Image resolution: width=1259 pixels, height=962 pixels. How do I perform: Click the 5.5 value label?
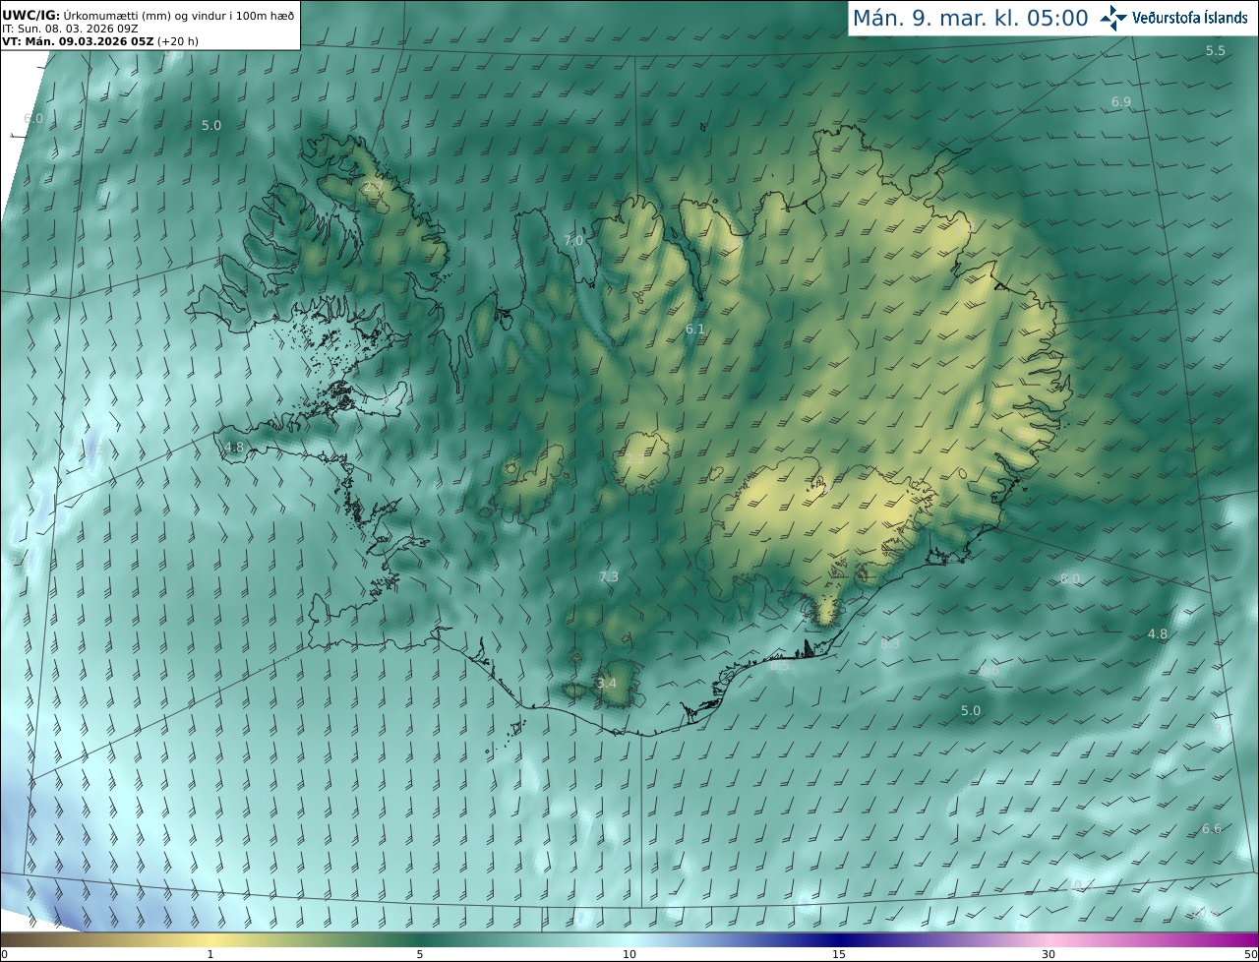pos(1216,50)
